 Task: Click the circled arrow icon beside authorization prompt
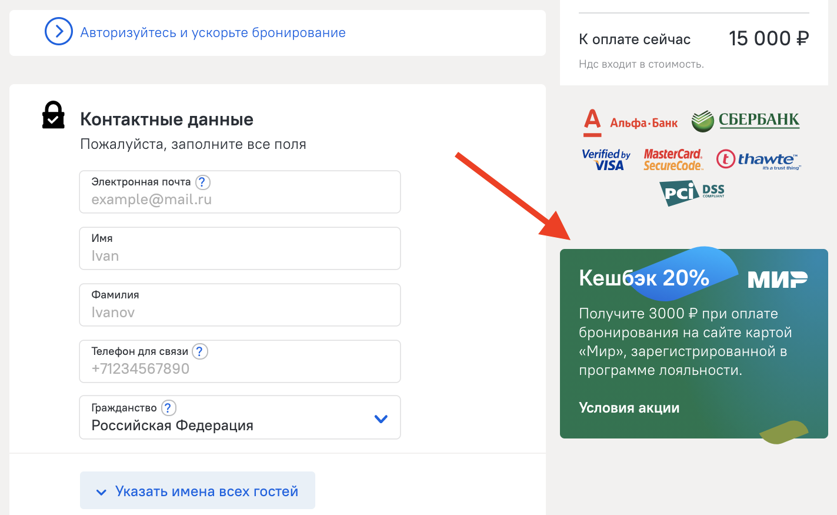pos(59,32)
